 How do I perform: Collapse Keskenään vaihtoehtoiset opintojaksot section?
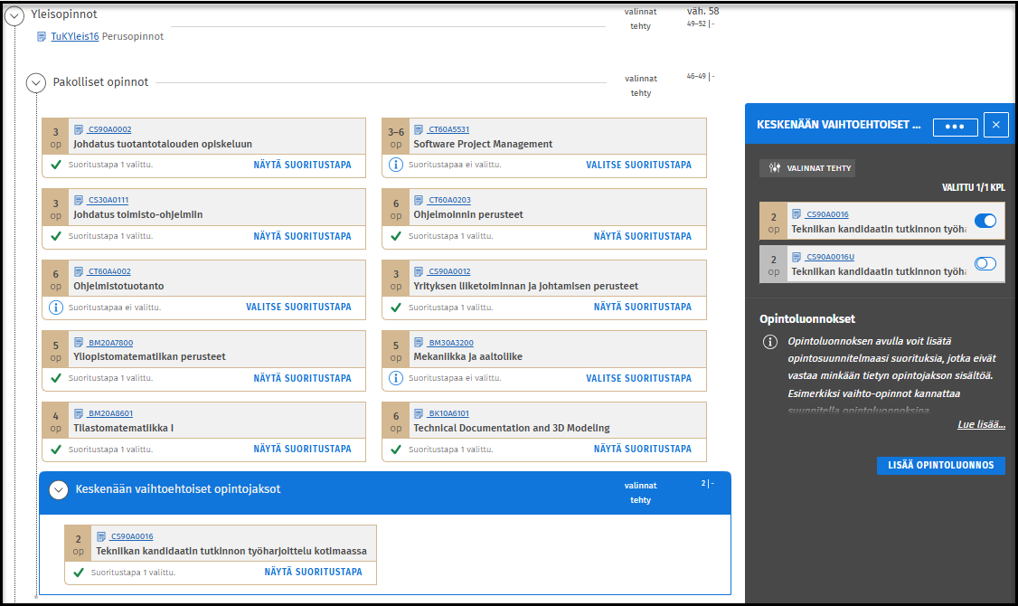click(59, 489)
